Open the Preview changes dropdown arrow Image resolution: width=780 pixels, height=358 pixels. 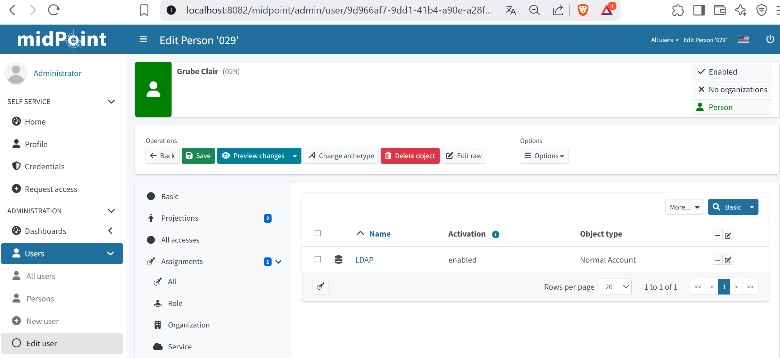(x=295, y=156)
